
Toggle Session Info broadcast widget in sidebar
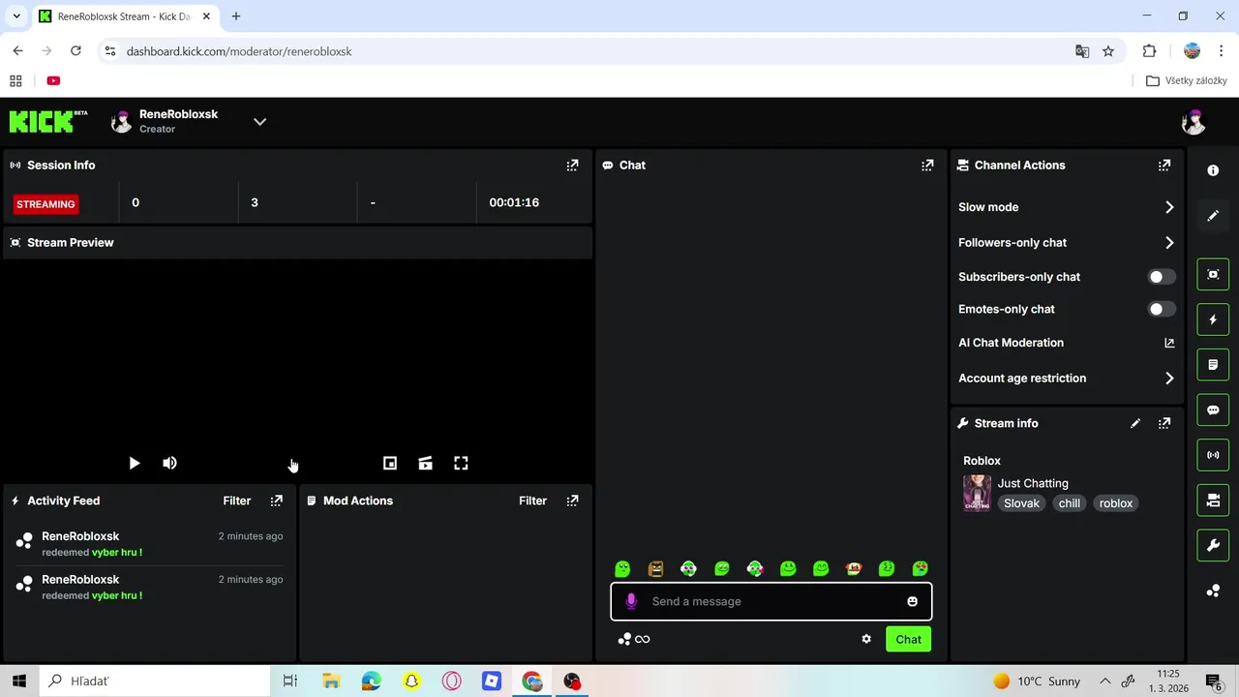tap(1213, 455)
